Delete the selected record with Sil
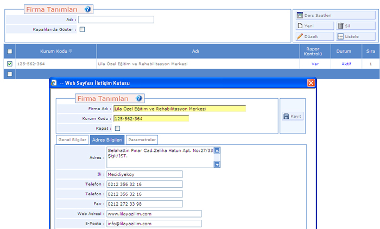The height and width of the screenshot is (229, 380). [x=356, y=26]
